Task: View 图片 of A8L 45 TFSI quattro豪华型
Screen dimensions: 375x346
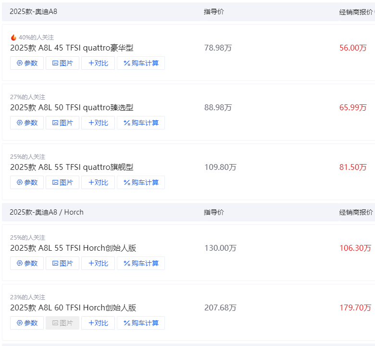Action: [62, 63]
